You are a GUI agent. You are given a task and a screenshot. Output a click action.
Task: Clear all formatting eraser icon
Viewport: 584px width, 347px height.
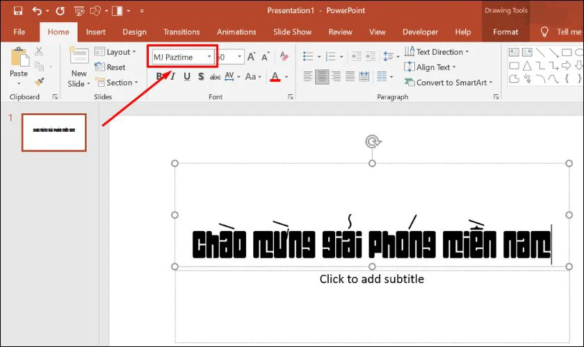tap(284, 56)
